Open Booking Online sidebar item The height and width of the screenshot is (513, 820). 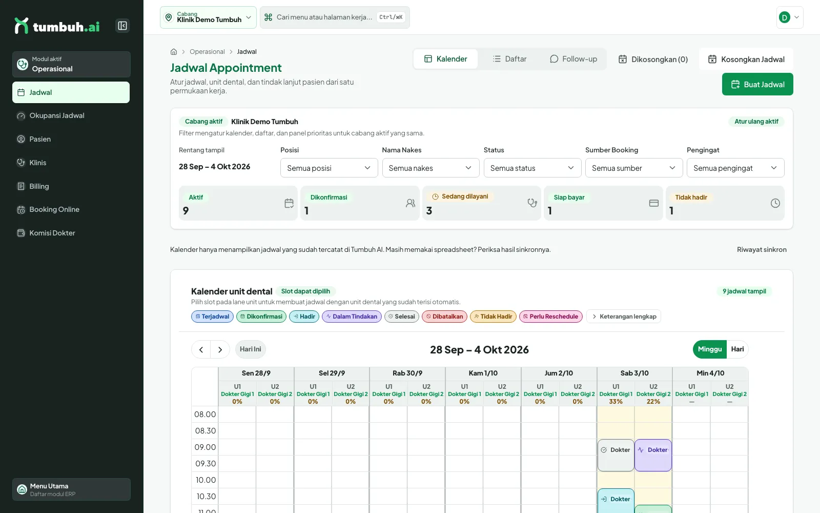[x=71, y=209]
